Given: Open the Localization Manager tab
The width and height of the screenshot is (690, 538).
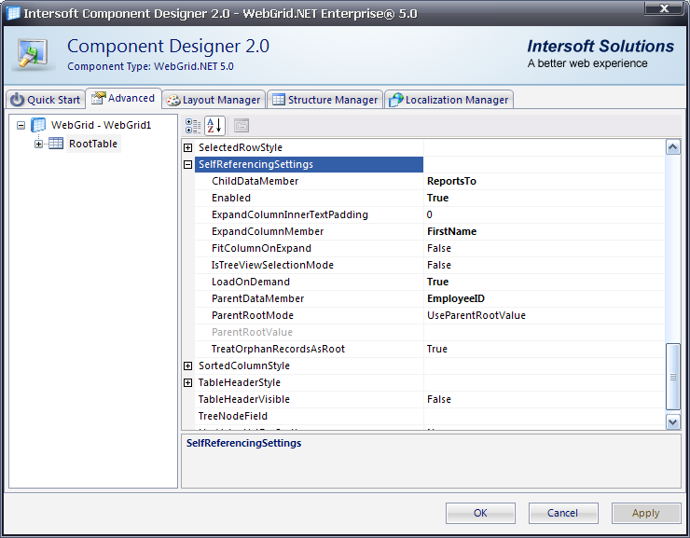Looking at the screenshot, I should click(x=448, y=100).
